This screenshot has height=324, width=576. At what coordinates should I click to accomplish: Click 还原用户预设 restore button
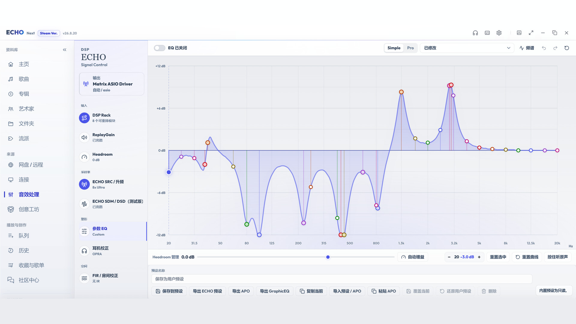tap(455, 291)
